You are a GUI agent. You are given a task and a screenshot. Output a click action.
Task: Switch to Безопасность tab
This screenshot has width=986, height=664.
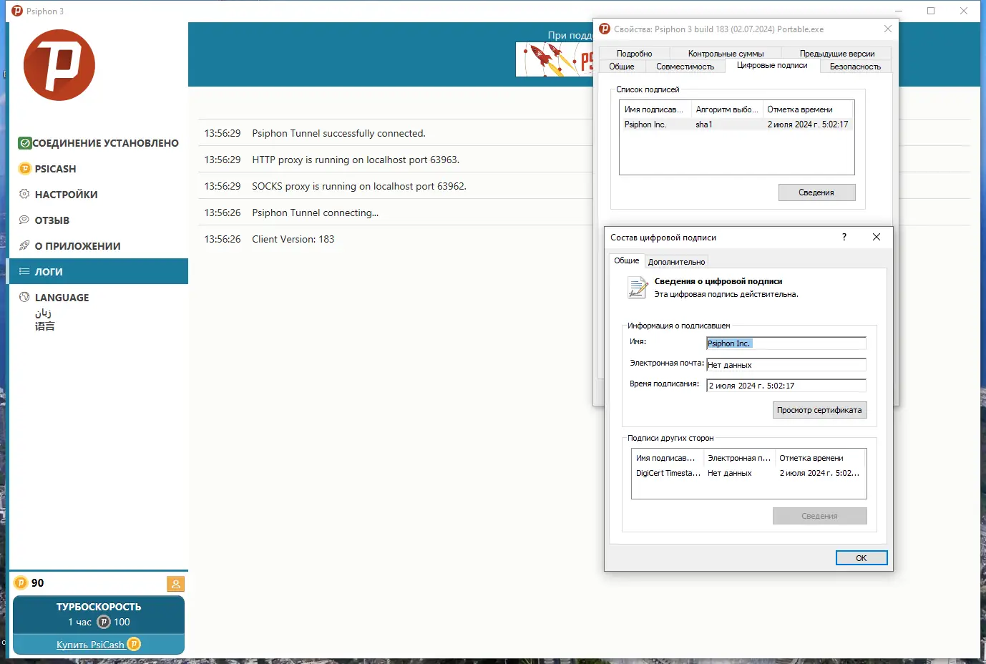tap(855, 67)
